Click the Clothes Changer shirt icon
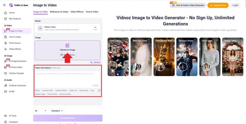This screenshot has width=246, height=124. (x=6, y=73)
